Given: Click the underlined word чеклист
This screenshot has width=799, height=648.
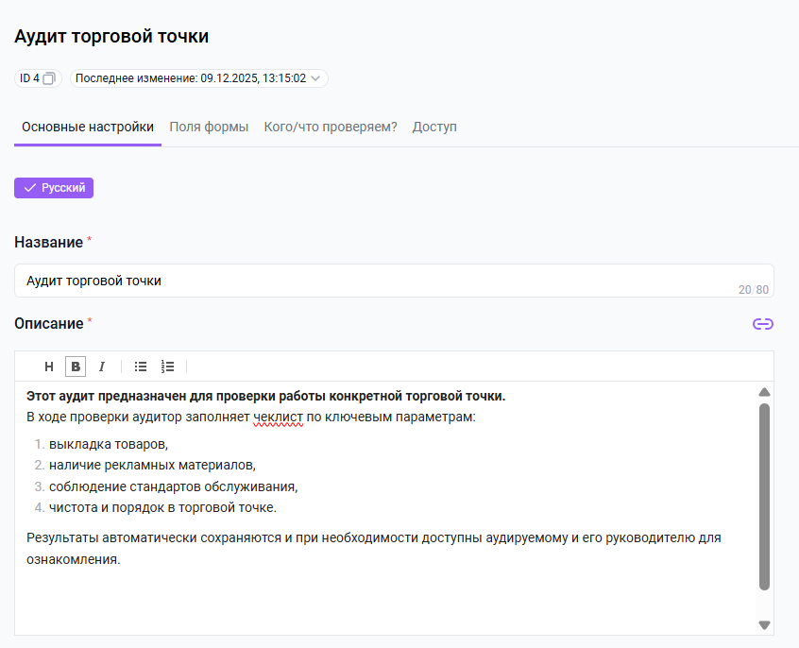Looking at the screenshot, I should (278, 417).
